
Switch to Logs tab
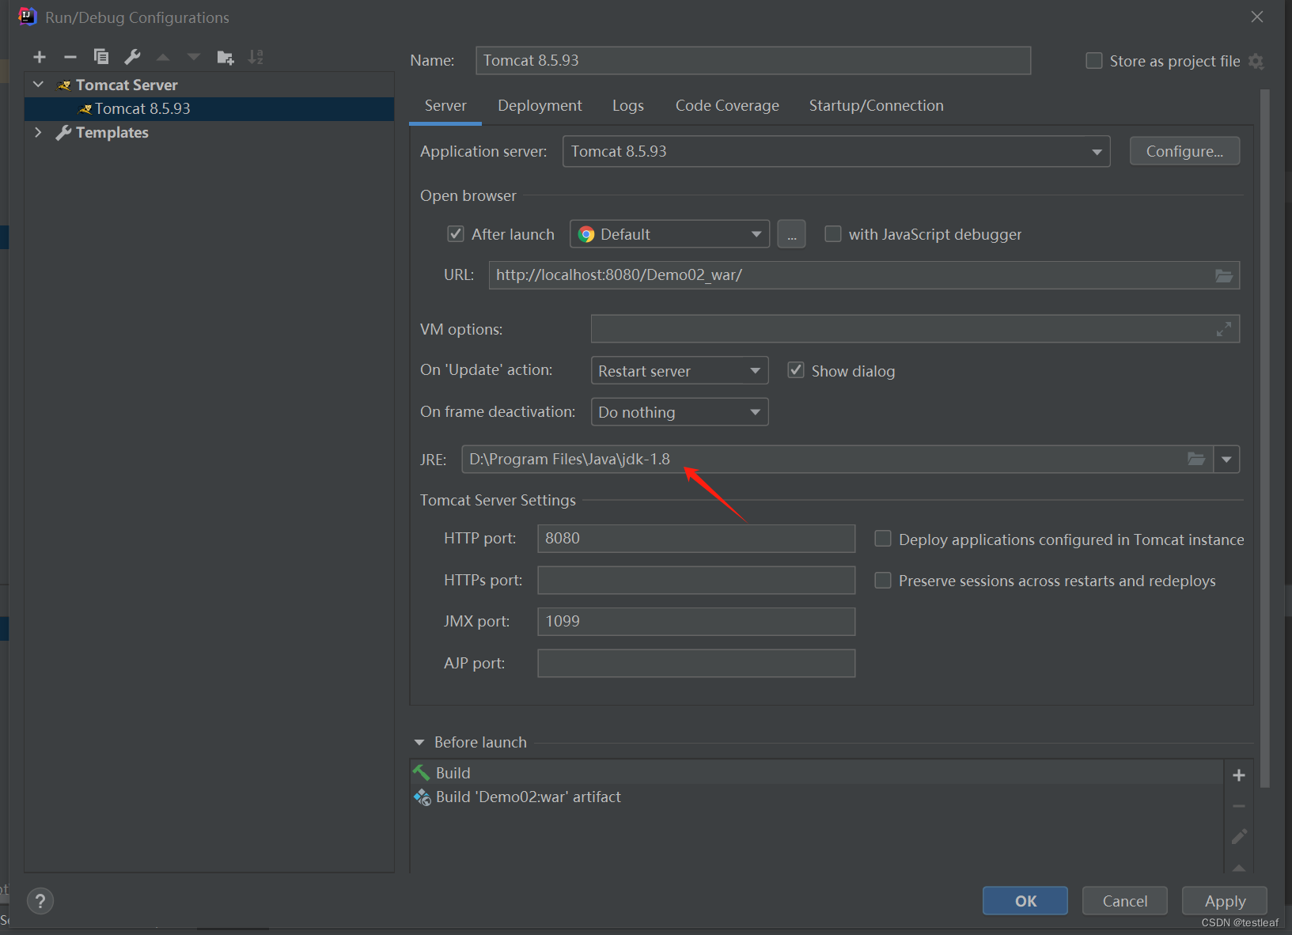(628, 106)
